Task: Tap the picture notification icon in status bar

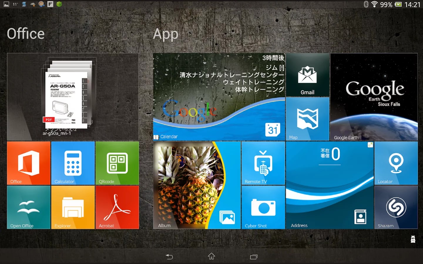Action: pos(6,4)
